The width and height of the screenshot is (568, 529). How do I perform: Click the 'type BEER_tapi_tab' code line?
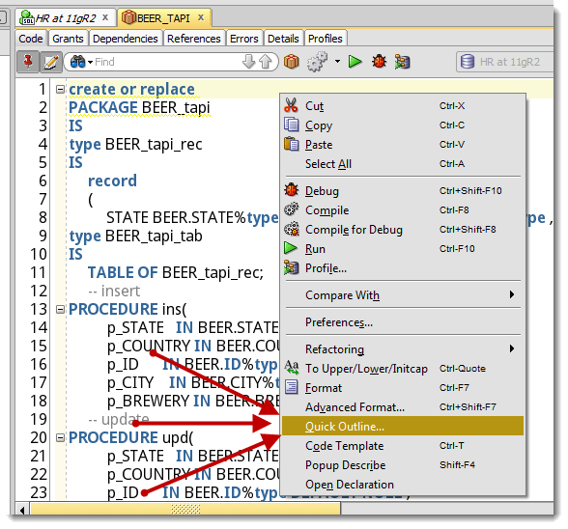click(x=135, y=237)
